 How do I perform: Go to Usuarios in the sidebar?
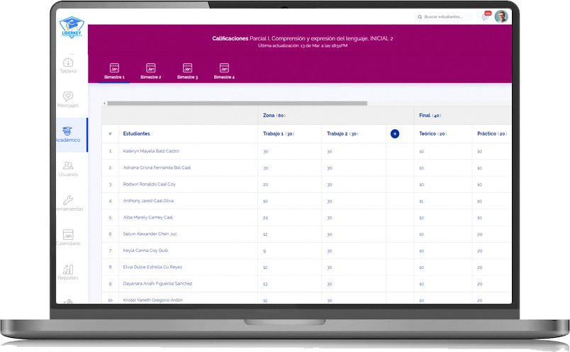coord(68,166)
